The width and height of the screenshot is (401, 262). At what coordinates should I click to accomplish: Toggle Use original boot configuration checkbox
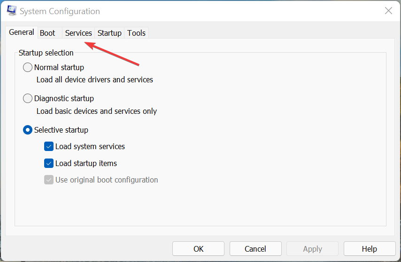click(x=49, y=180)
